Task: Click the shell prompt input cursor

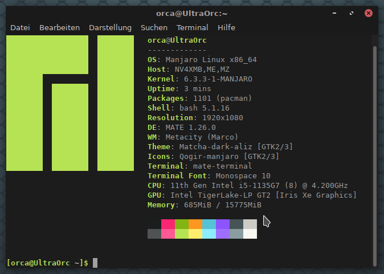Action: click(95, 263)
